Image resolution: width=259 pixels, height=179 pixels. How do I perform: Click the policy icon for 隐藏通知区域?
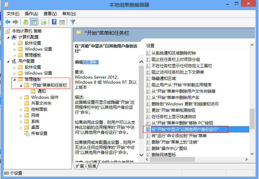point(148,79)
